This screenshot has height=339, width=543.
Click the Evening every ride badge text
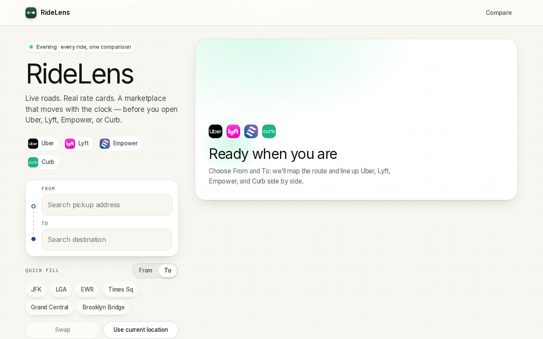(84, 47)
